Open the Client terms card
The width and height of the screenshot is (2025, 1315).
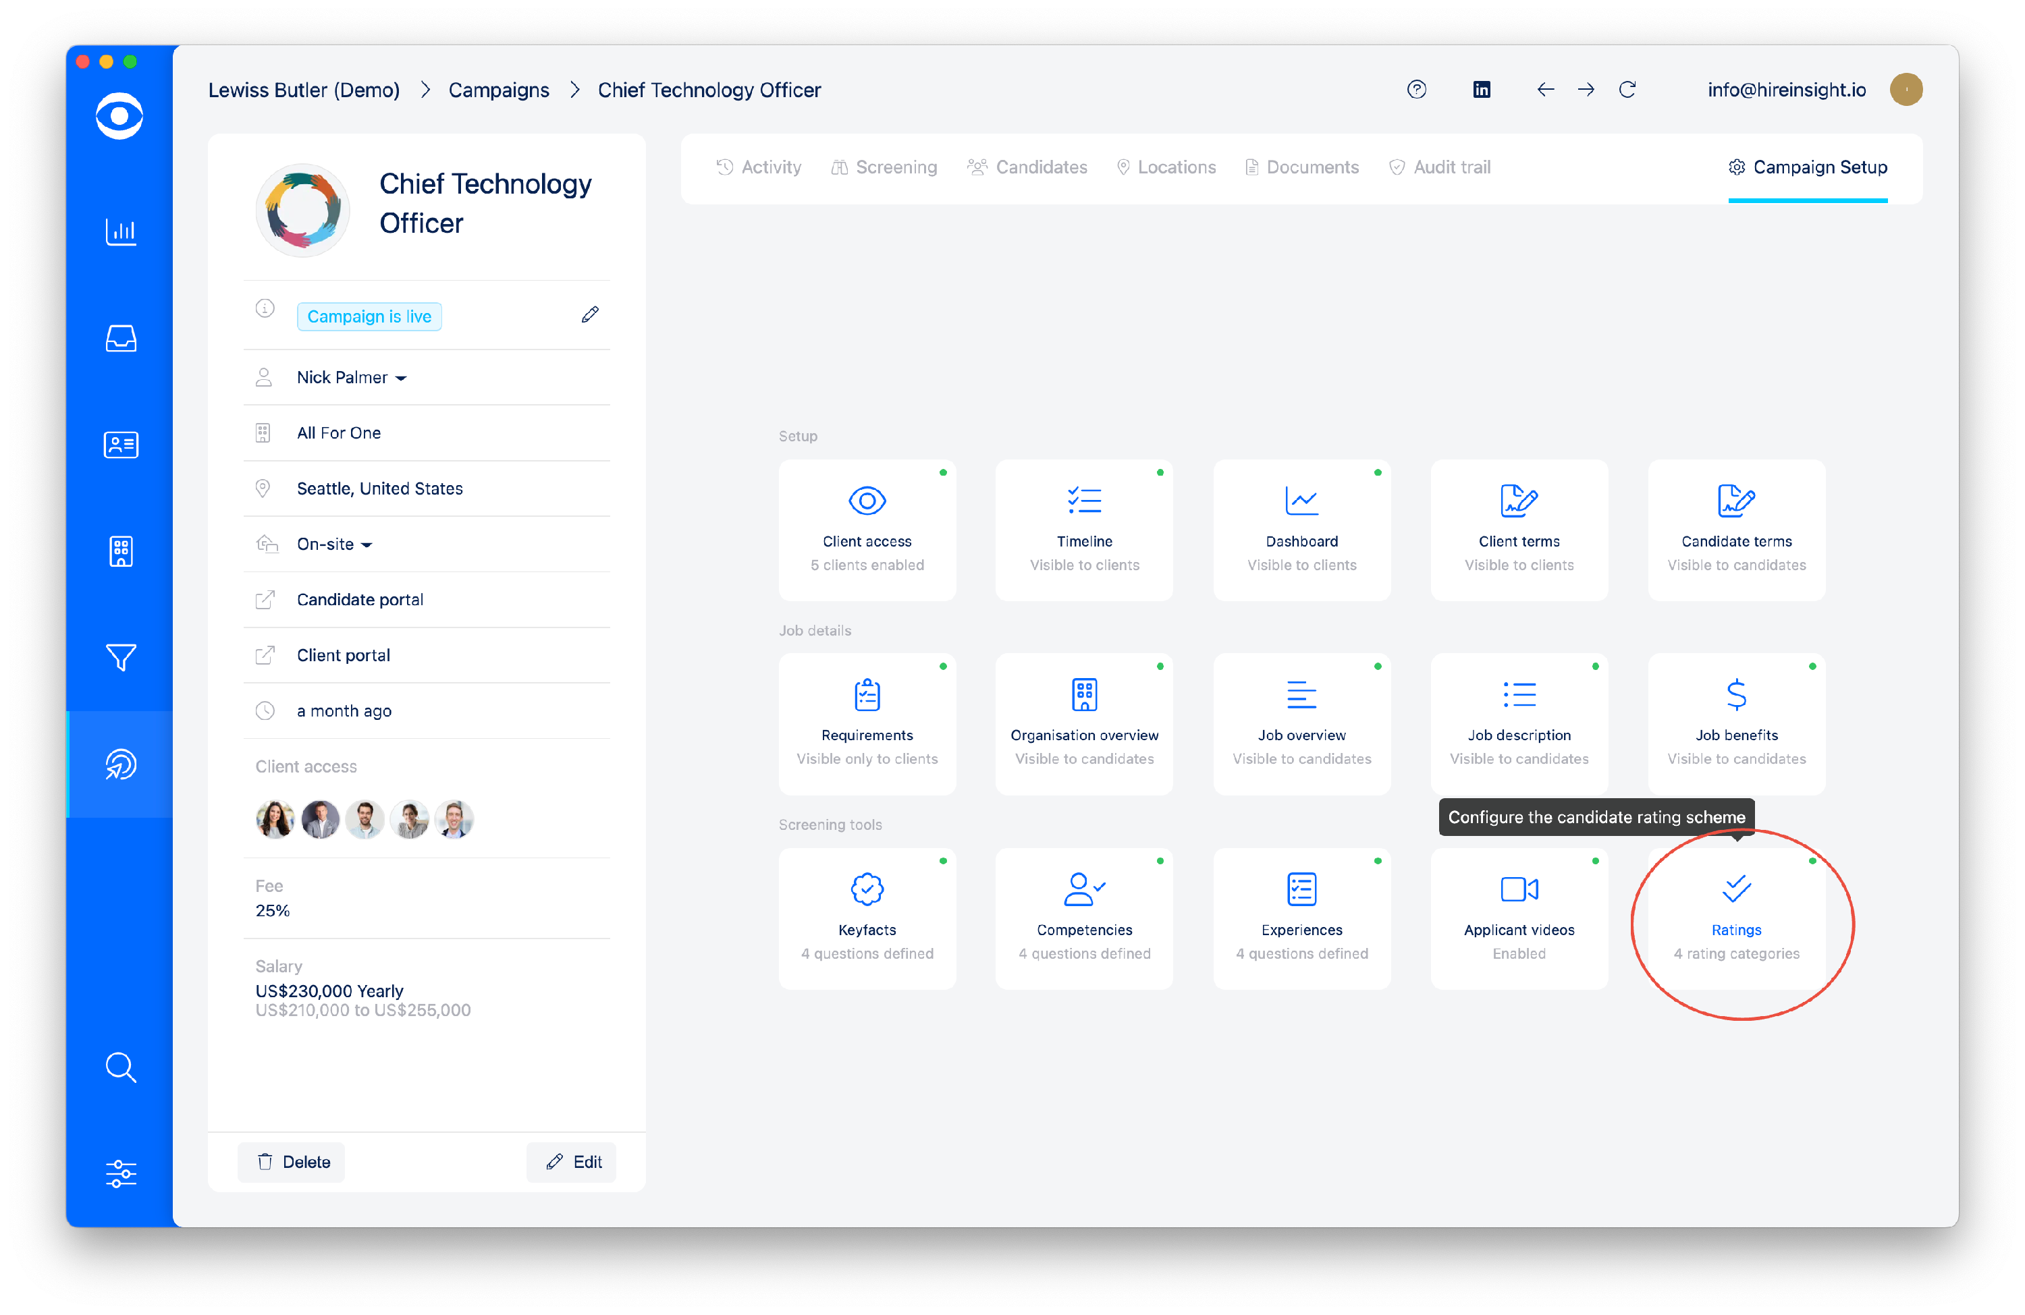[x=1519, y=530]
